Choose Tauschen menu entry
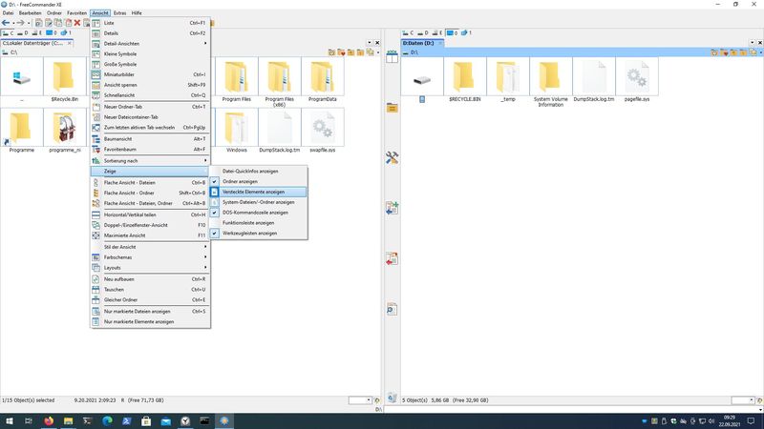Image resolution: width=764 pixels, height=429 pixels. (x=150, y=290)
